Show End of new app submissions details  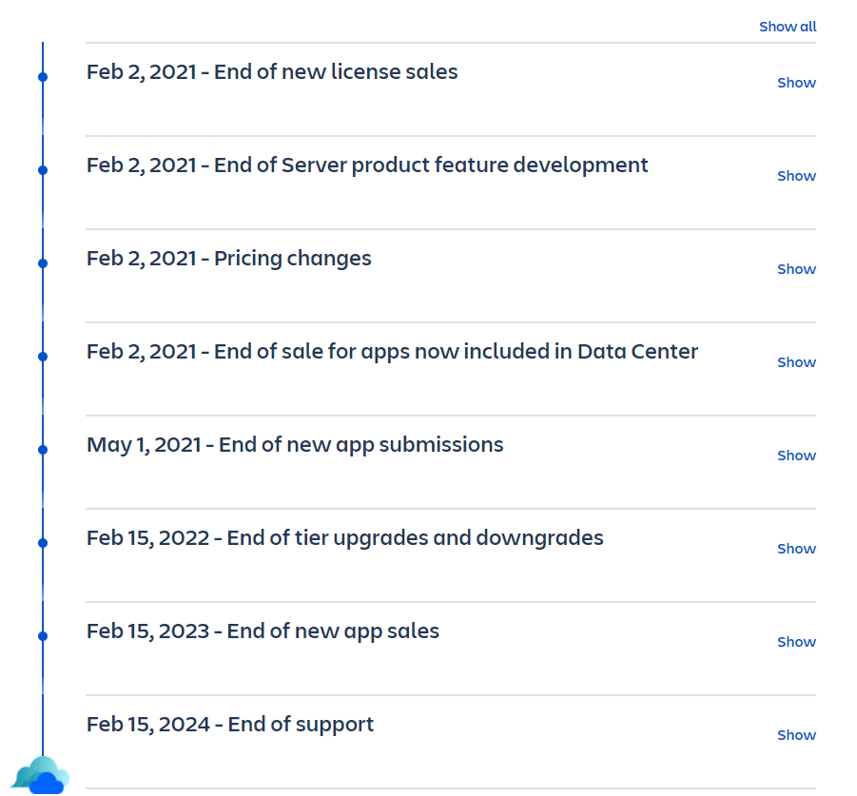pyautogui.click(x=796, y=456)
